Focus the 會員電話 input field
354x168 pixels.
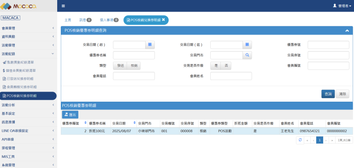coord(134,76)
